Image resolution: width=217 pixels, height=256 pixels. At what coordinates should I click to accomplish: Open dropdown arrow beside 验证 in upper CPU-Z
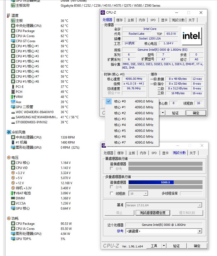163,113
